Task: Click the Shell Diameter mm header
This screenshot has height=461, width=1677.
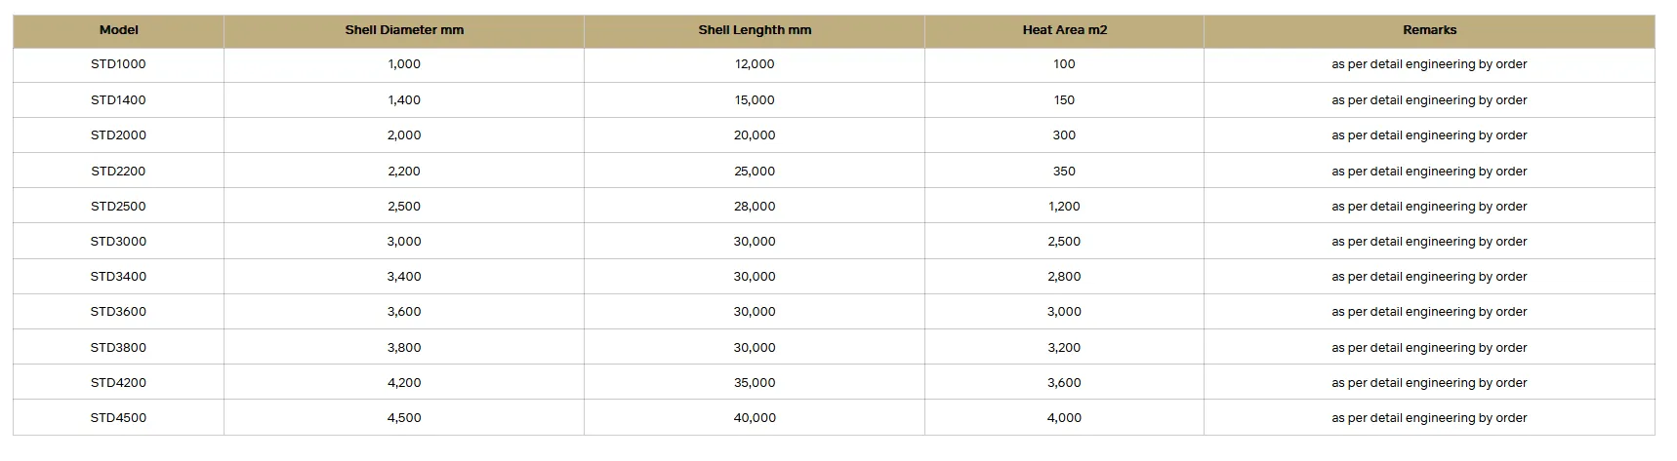Action: coord(404,30)
